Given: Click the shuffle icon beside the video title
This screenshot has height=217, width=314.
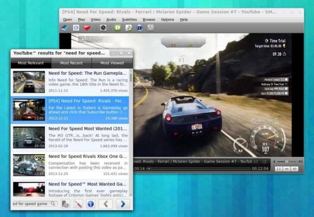Looking at the screenshot, I should (264, 162).
